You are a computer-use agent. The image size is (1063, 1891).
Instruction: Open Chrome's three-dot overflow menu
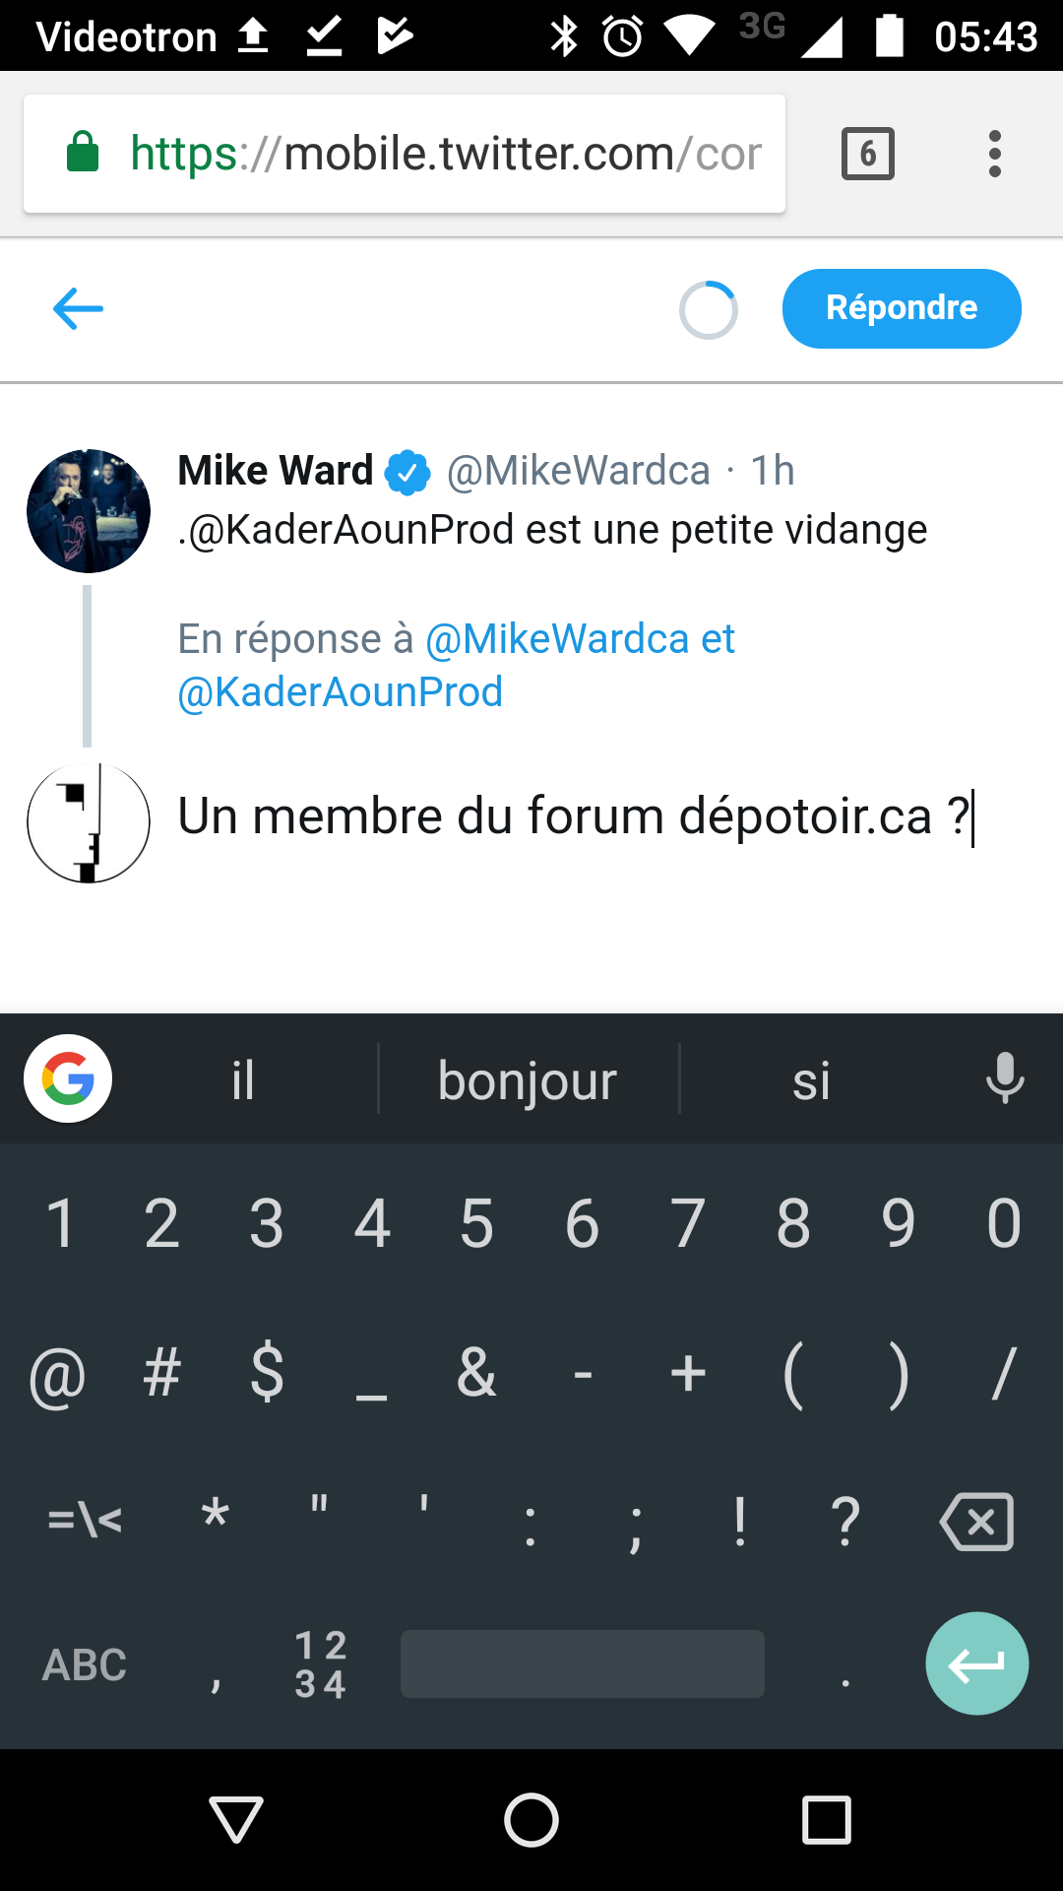(995, 154)
